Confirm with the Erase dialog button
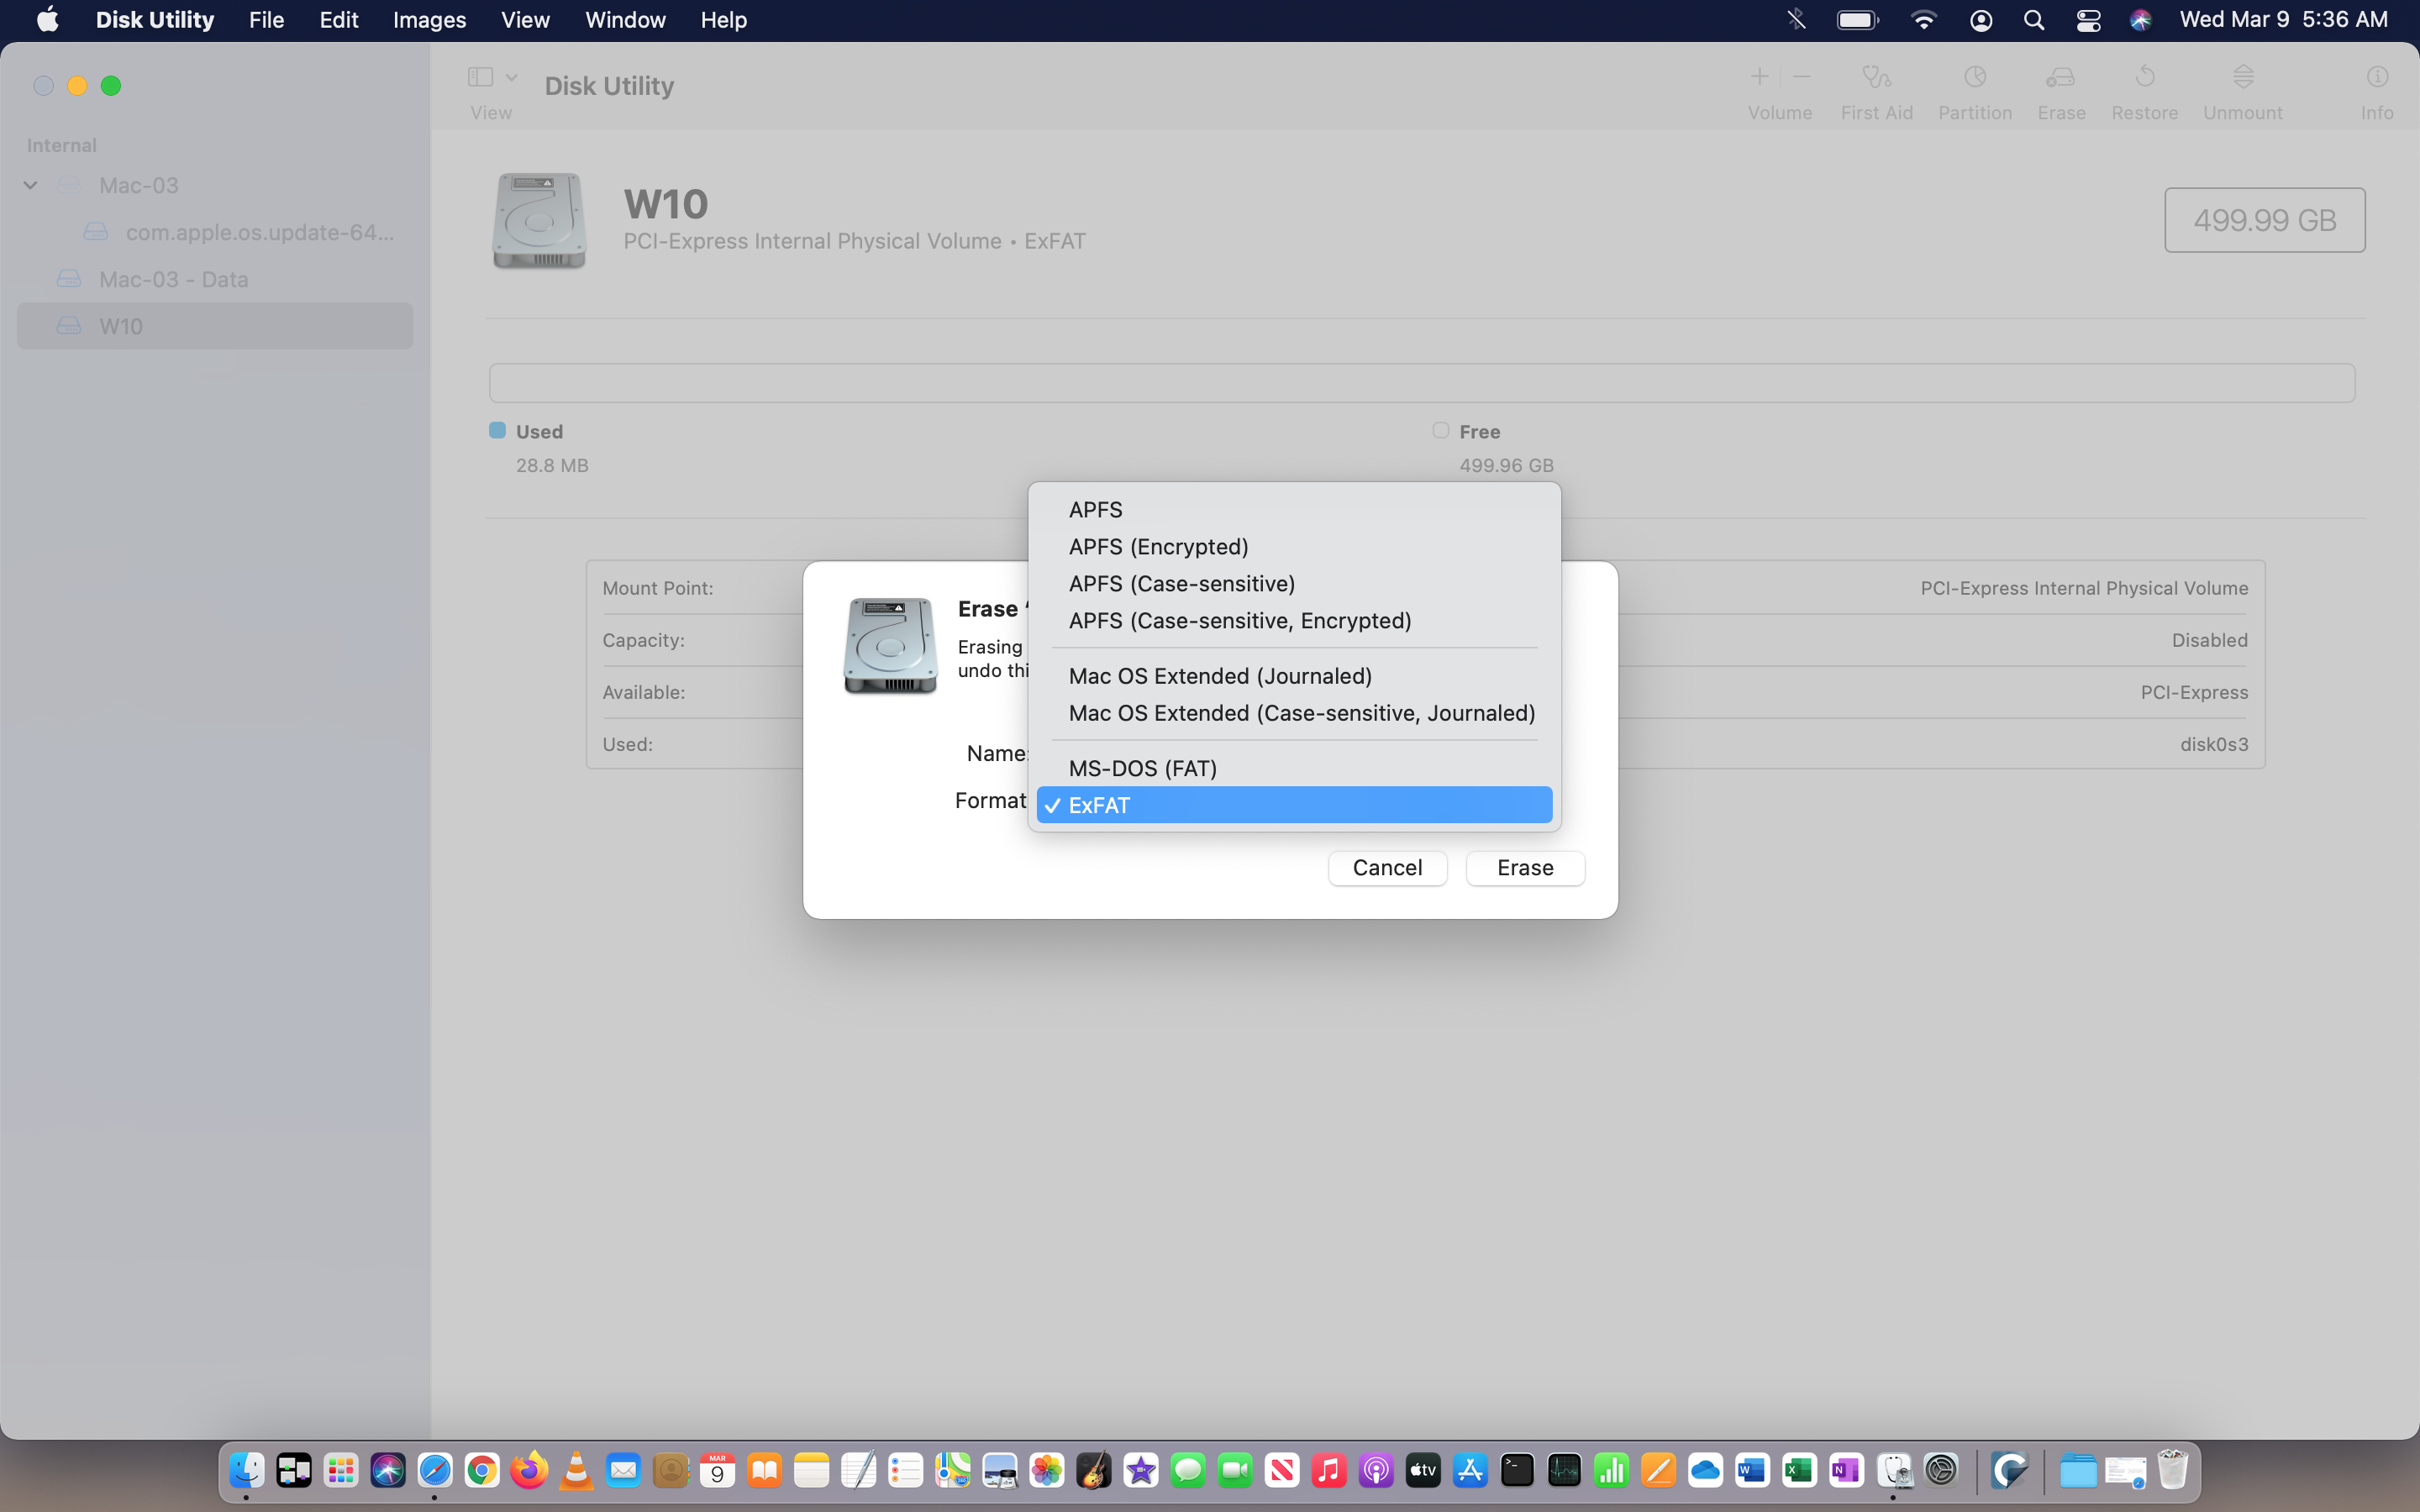Viewport: 2420px width, 1512px height. 1524,868
